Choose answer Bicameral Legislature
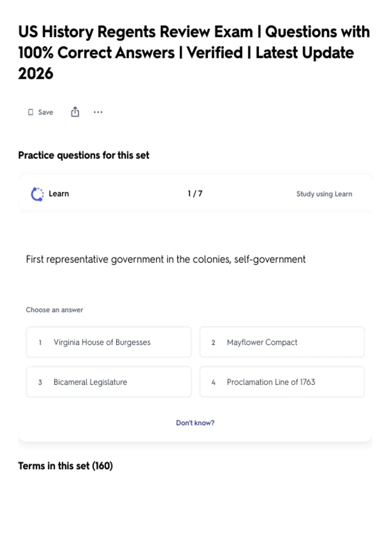The height and width of the screenshot is (553, 390). 109,382
